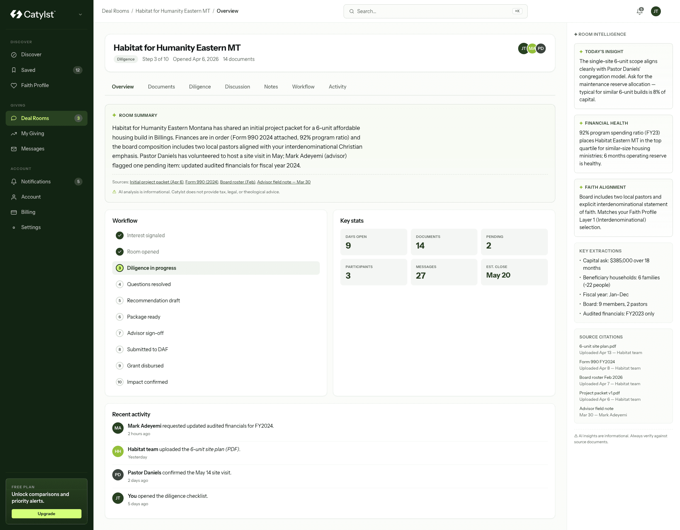Open Account person item

pyautogui.click(x=46, y=197)
